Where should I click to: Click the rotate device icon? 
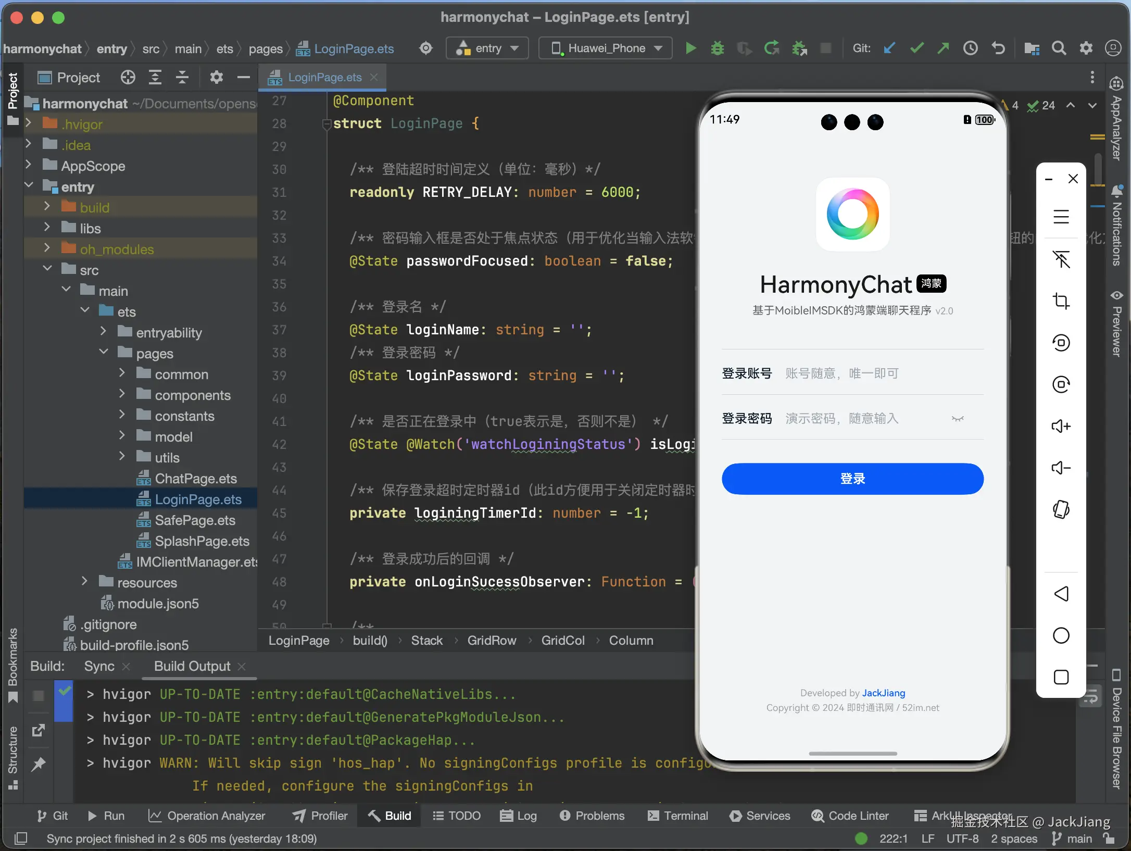[1061, 509]
